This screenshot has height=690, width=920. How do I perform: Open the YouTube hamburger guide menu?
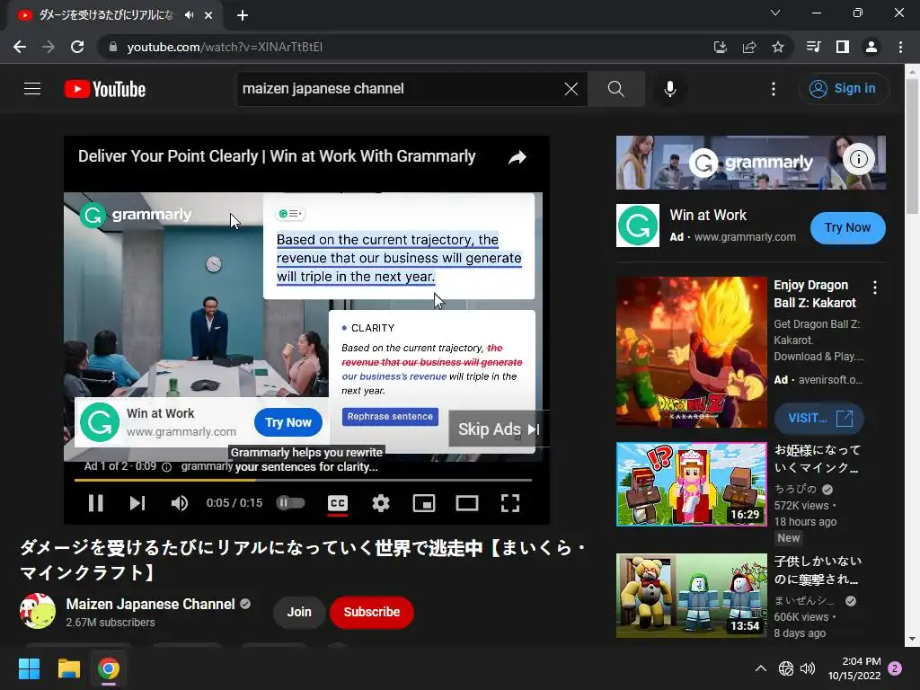pyautogui.click(x=32, y=89)
